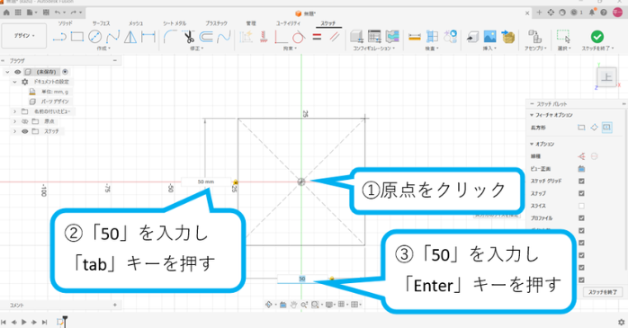
Task: Collapse the Options section of sketch palette
Action: click(532, 144)
